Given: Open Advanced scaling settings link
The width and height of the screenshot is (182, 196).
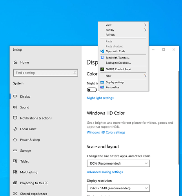Looking at the screenshot, I should click(x=105, y=172).
